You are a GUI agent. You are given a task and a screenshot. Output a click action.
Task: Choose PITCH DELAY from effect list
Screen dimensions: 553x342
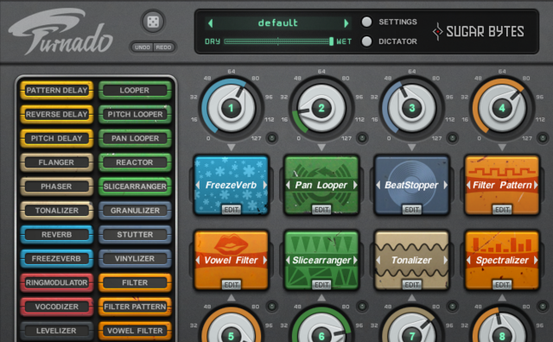point(57,138)
